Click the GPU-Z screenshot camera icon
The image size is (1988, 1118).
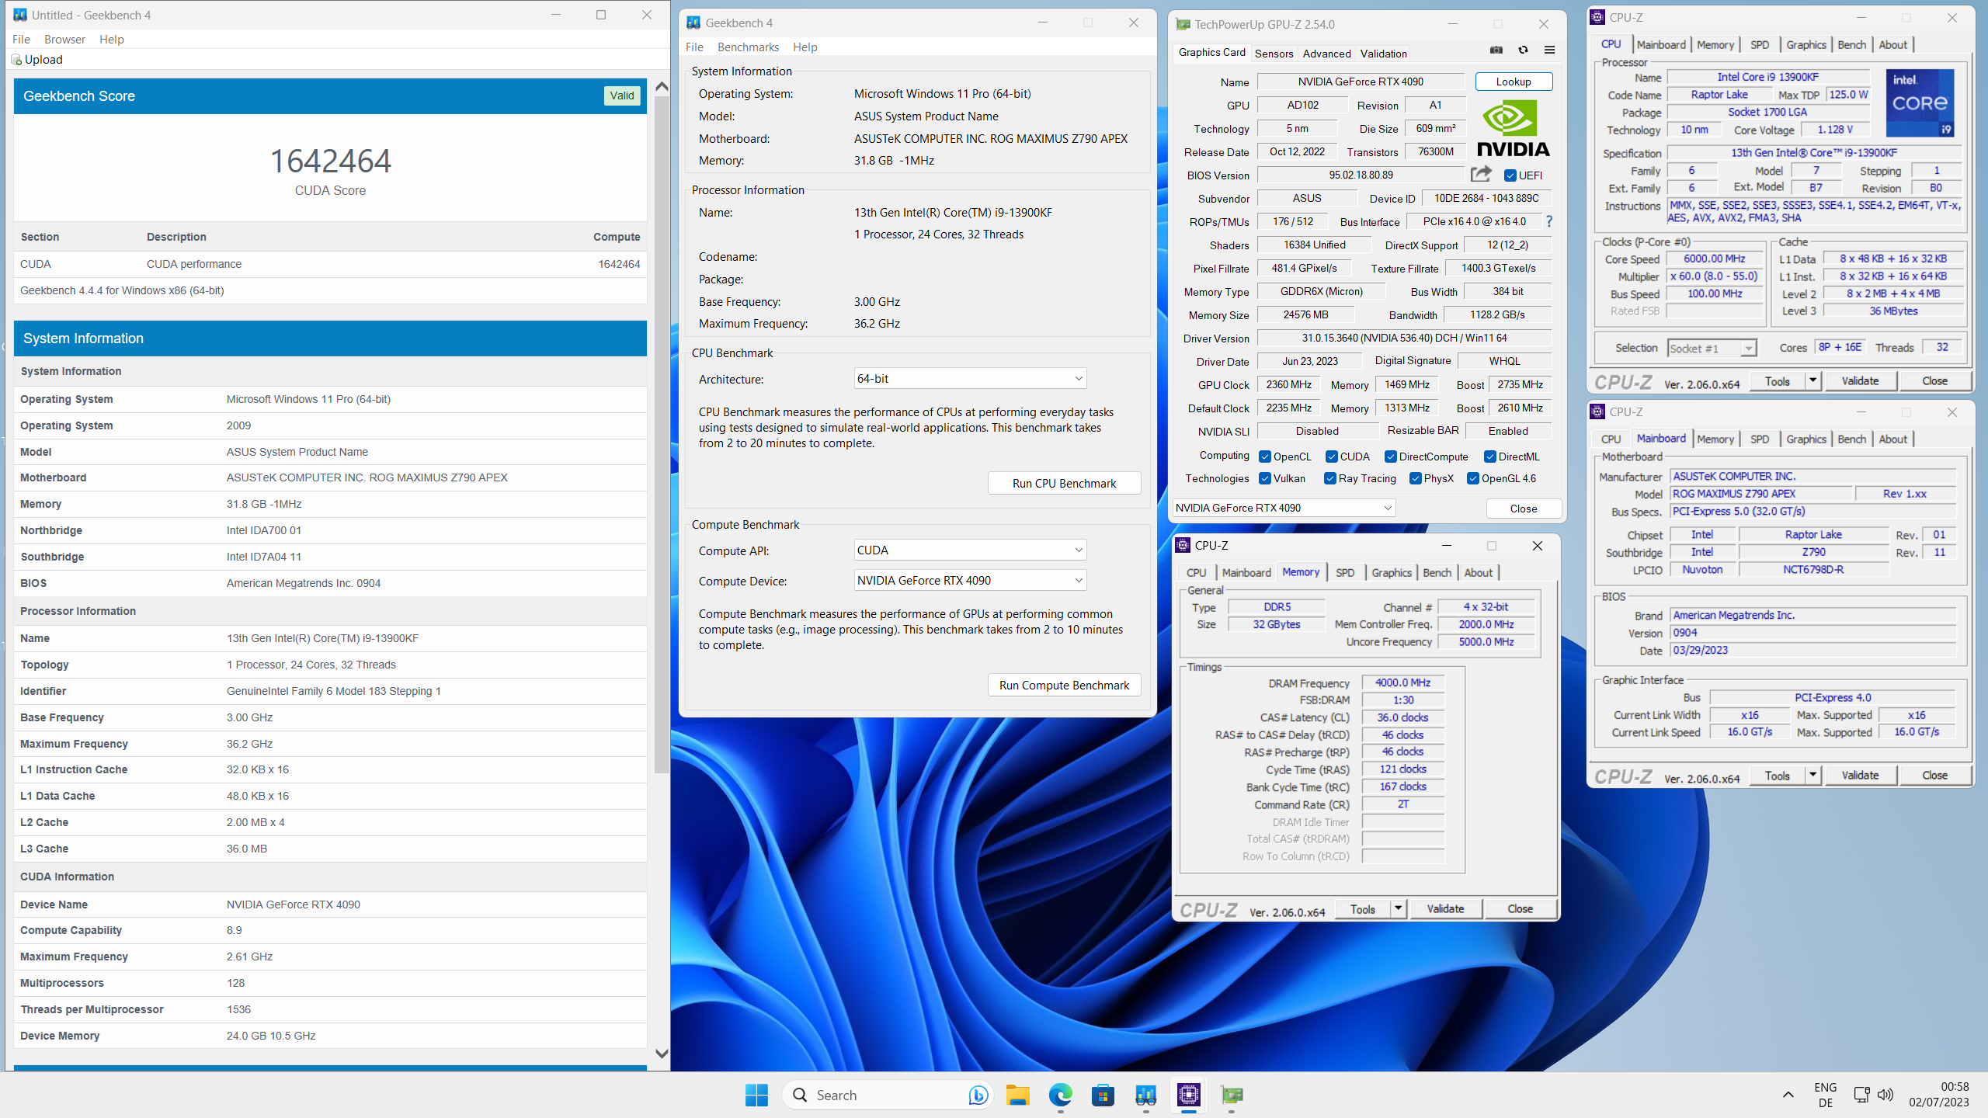tap(1496, 50)
